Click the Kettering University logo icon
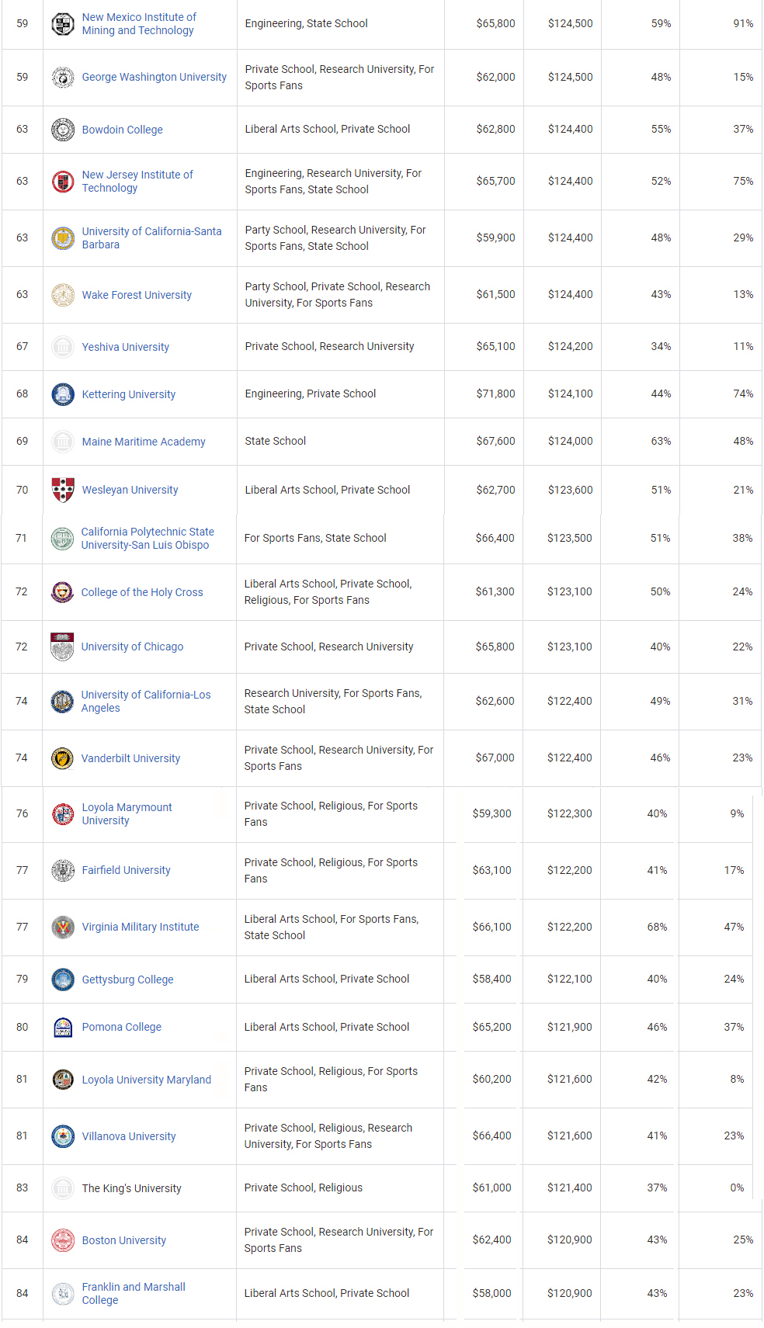 (x=62, y=394)
